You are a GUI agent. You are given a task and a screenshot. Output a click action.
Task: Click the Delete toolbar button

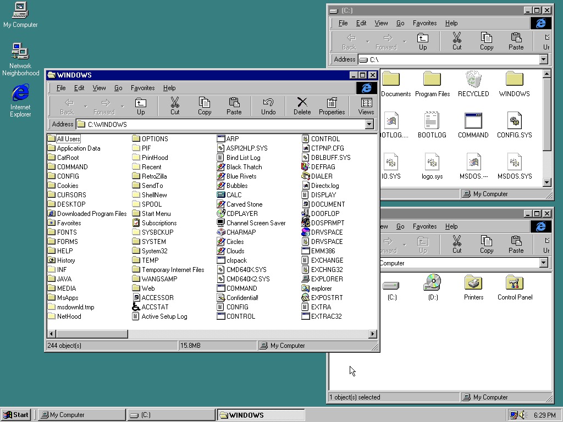coord(302,106)
